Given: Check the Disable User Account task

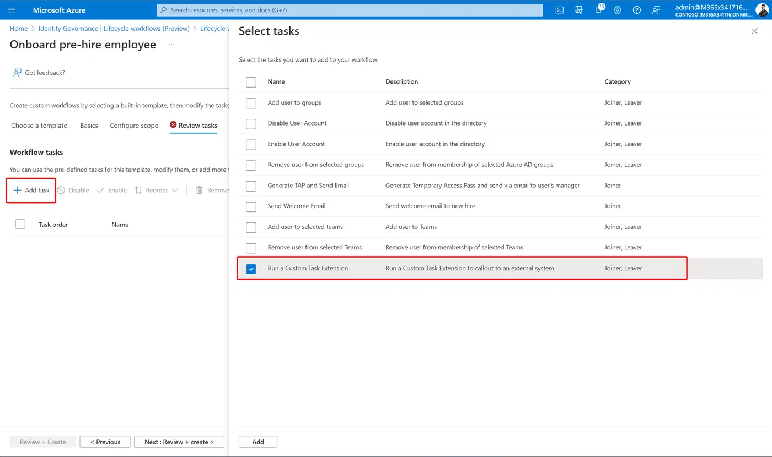Looking at the screenshot, I should (x=251, y=123).
